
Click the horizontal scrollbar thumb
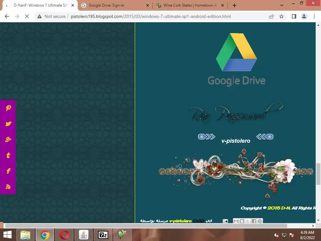(x=146, y=226)
